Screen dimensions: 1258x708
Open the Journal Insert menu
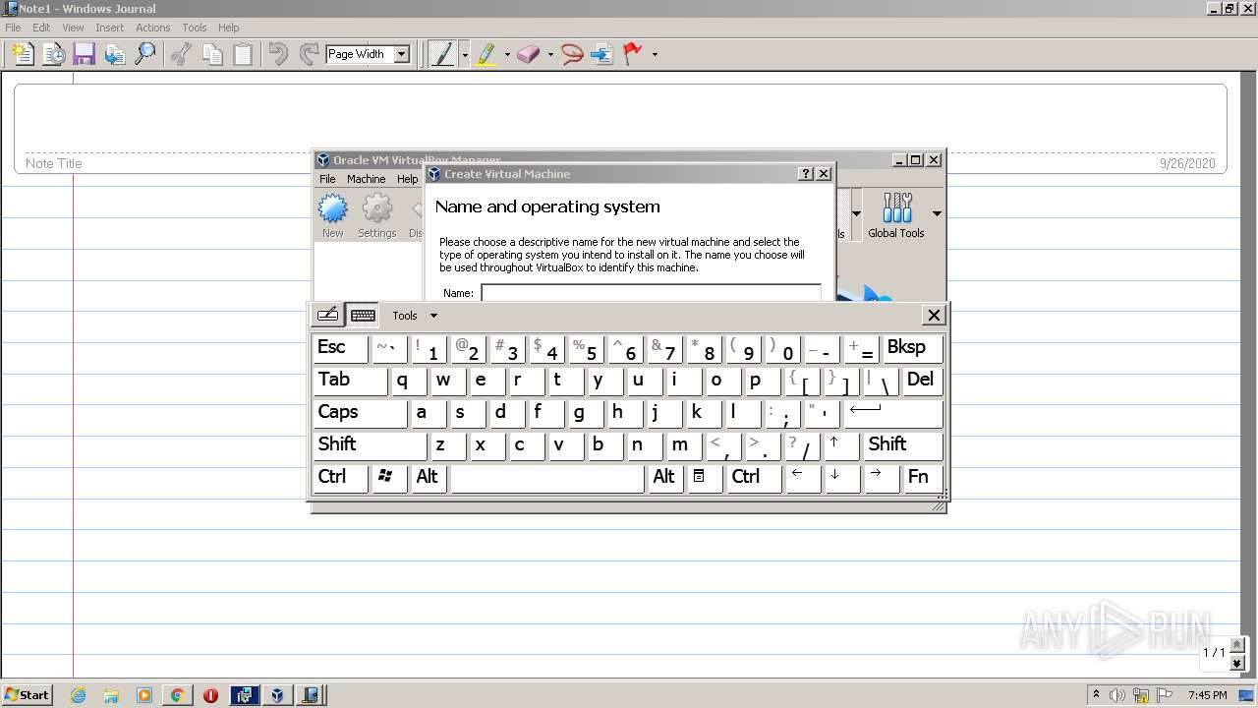point(109,28)
